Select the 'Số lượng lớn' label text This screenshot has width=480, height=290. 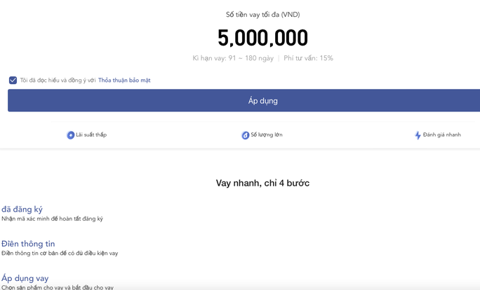click(x=267, y=135)
